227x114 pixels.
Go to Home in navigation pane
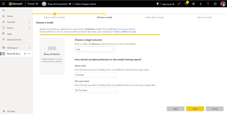point(10,16)
